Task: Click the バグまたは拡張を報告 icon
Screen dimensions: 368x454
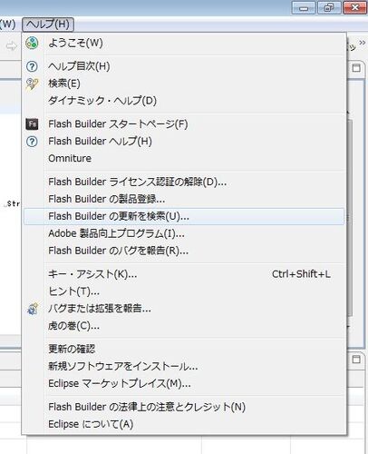Action: tap(33, 309)
